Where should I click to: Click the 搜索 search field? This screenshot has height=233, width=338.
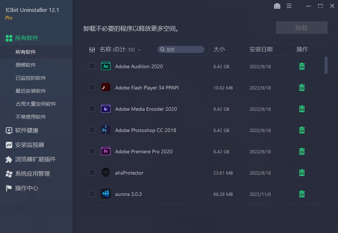pyautogui.click(x=181, y=49)
